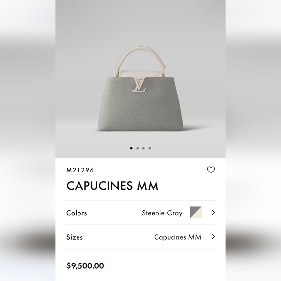Click the gold LV logo clasp

pyautogui.click(x=140, y=84)
